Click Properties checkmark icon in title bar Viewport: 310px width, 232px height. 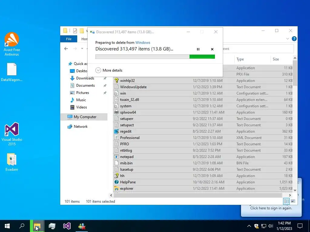[x=75, y=31]
